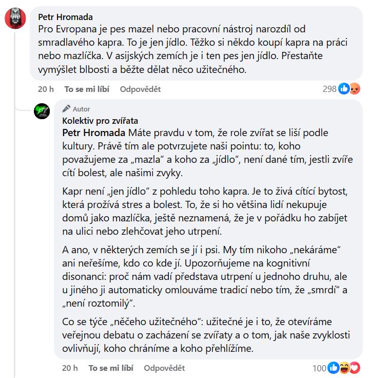Click Petr Hromada's profile picture
This screenshot has height=378, width=370.
15,20
